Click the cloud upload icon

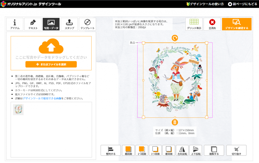click(51, 46)
